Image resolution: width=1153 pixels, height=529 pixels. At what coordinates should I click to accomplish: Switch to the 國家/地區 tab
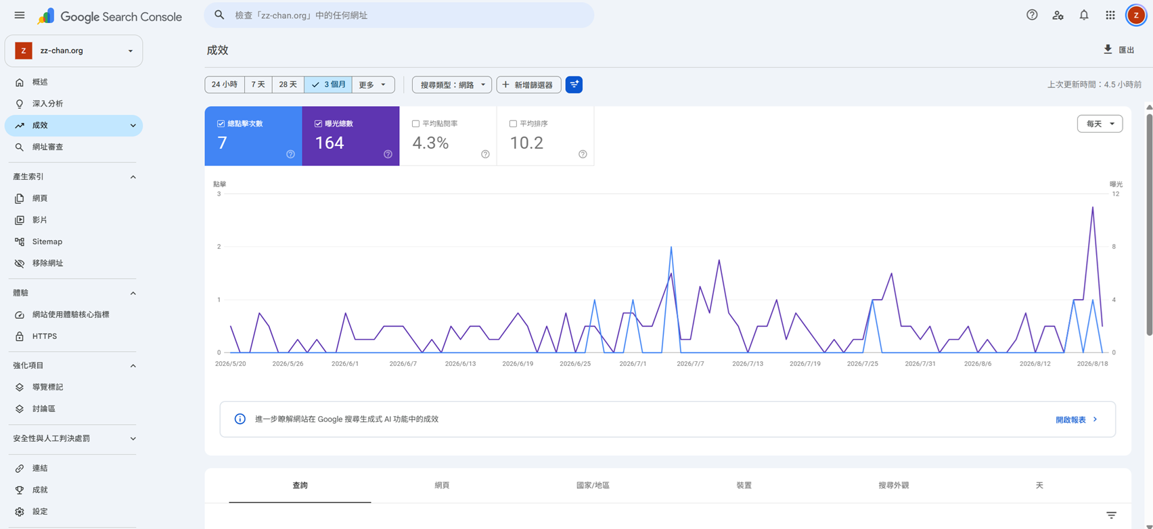click(x=593, y=486)
